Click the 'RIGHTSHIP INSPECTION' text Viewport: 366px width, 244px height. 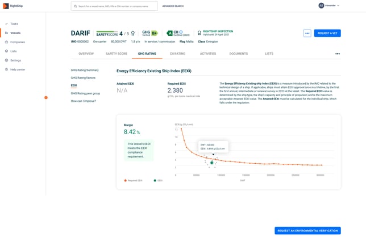coord(218,31)
